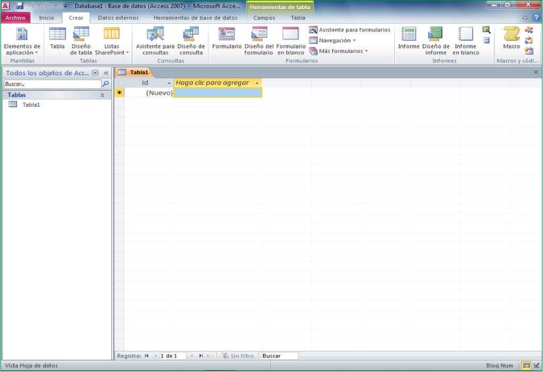Click the class module icon beside Macro

pos(529,41)
